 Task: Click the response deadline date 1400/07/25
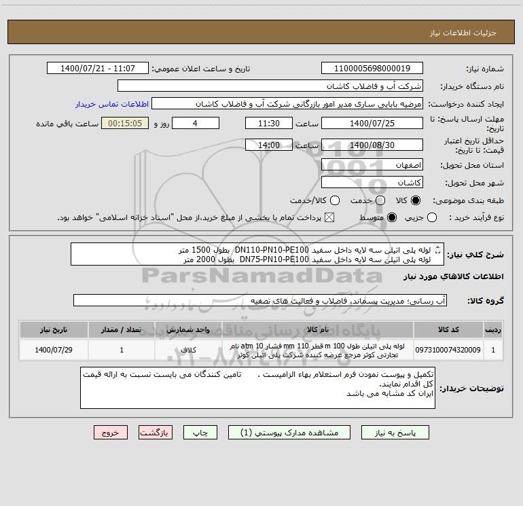point(372,123)
